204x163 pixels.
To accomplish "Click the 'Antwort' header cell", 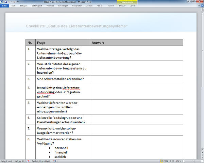I will [136, 42].
